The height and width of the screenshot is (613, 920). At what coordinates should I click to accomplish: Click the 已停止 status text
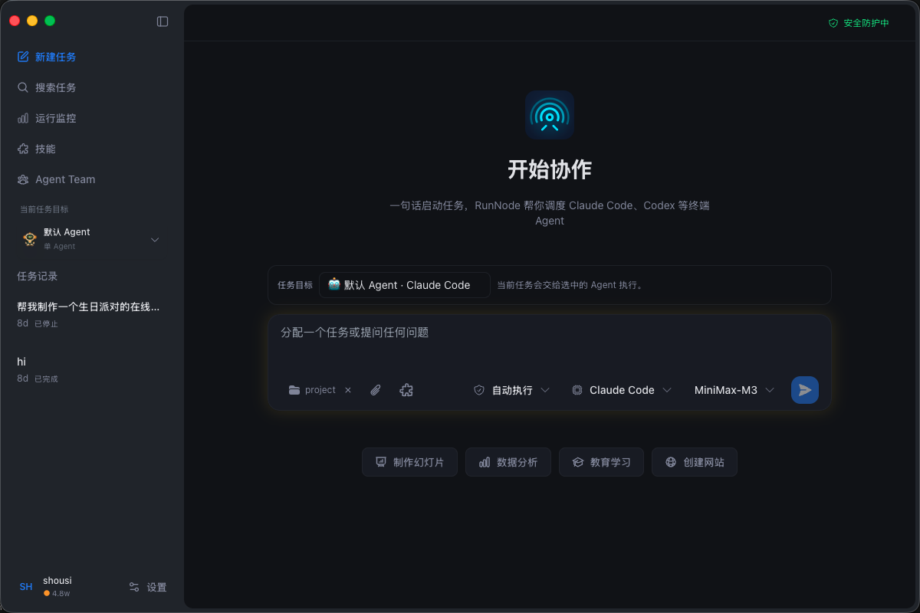46,324
